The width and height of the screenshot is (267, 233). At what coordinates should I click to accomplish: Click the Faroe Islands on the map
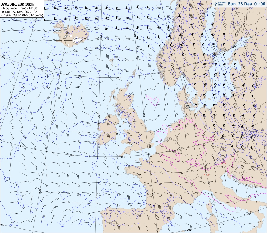coord(112,62)
